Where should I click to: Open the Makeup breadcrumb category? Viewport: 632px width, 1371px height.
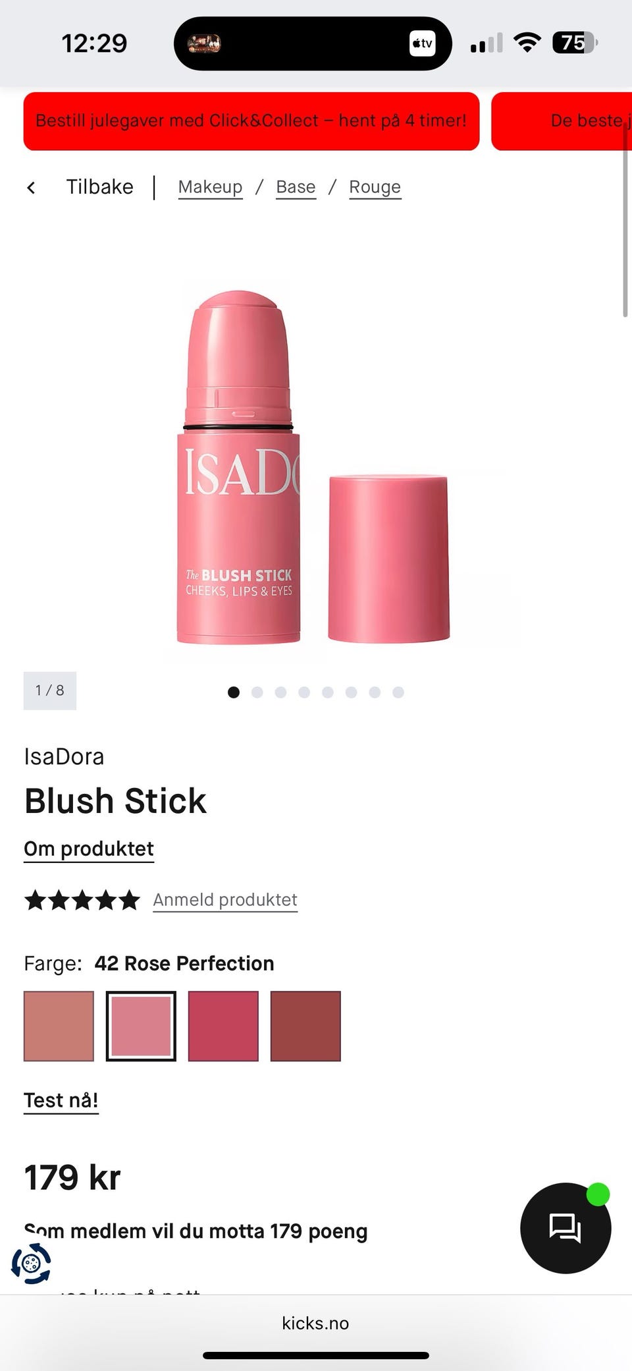click(210, 187)
